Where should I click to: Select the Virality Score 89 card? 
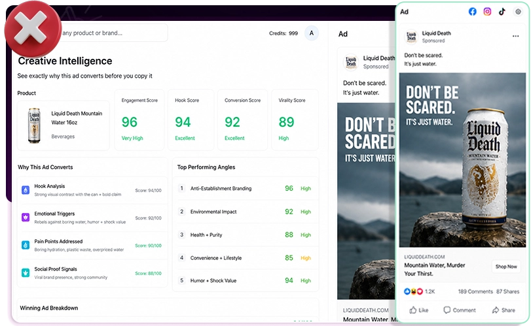coord(295,120)
